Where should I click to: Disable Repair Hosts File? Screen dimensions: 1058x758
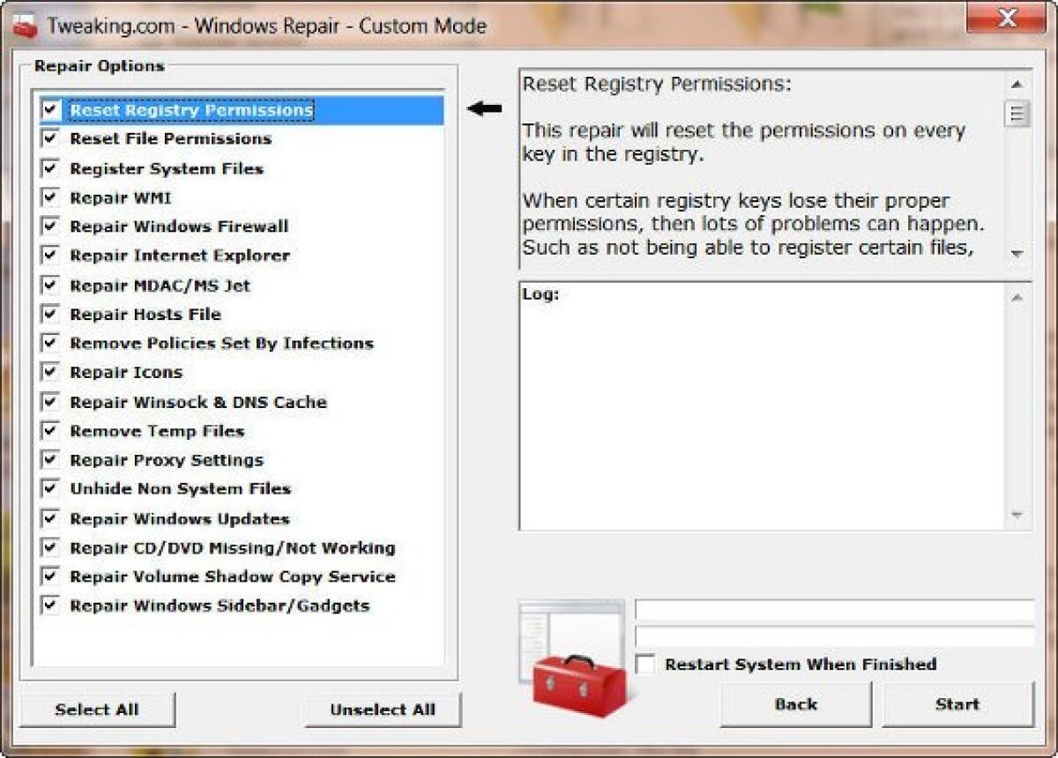(51, 313)
